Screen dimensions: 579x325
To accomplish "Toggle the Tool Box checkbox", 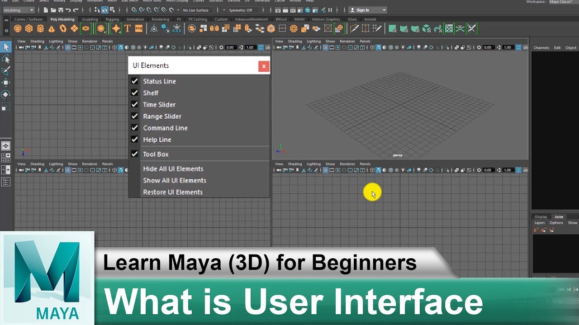I will click(134, 154).
